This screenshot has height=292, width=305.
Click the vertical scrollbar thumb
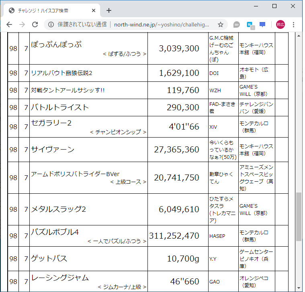(299, 217)
